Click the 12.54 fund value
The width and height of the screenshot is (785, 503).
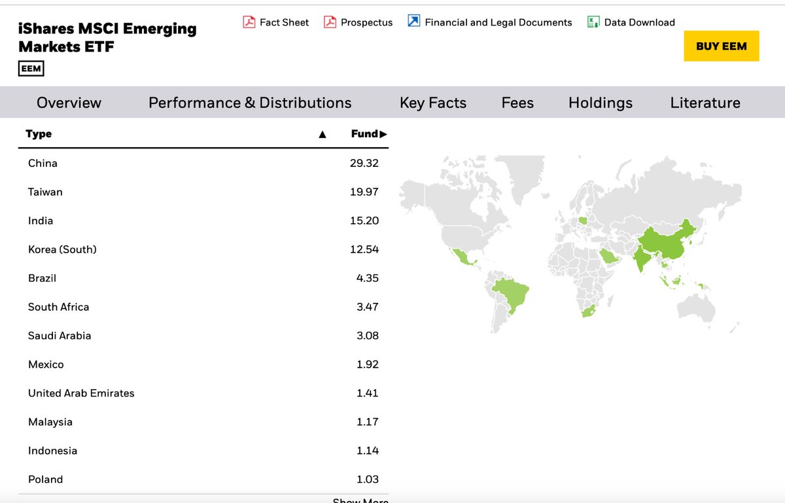tap(364, 249)
